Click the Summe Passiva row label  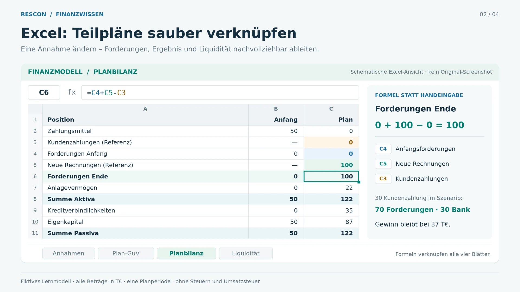pyautogui.click(x=73, y=233)
